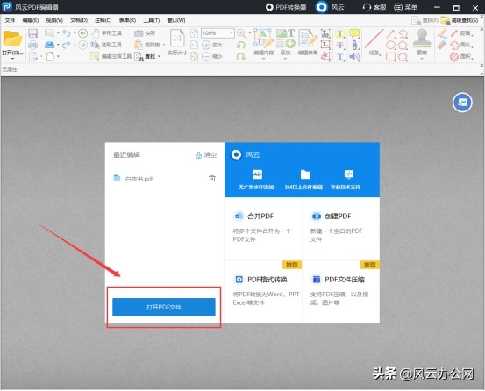The image size is (485, 391).
Task: Select the 线条 line drawing tool
Action: click(374, 42)
